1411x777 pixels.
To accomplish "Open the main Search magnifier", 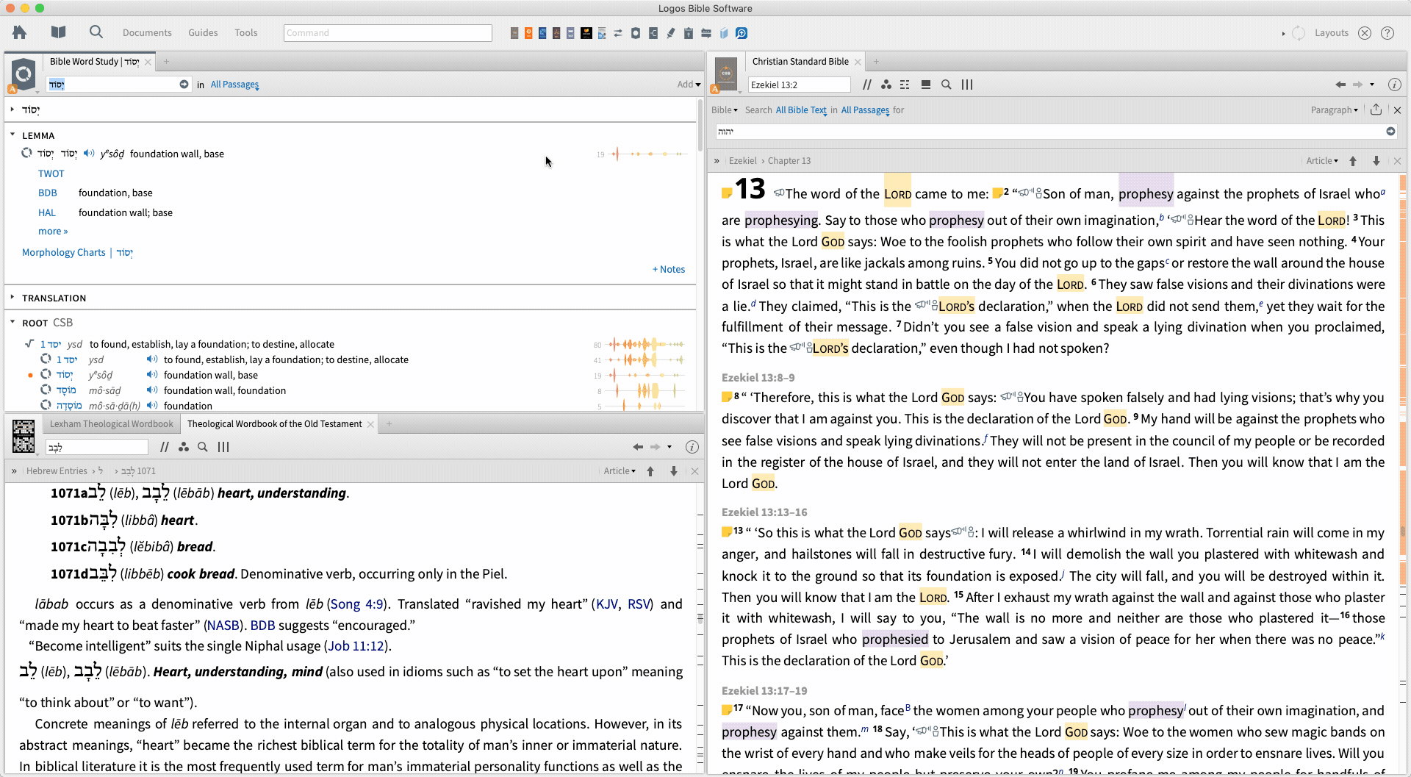I will tap(96, 32).
